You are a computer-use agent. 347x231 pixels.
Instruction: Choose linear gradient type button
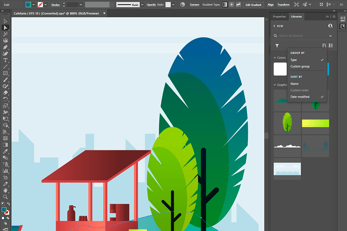pyautogui.click(x=224, y=5)
